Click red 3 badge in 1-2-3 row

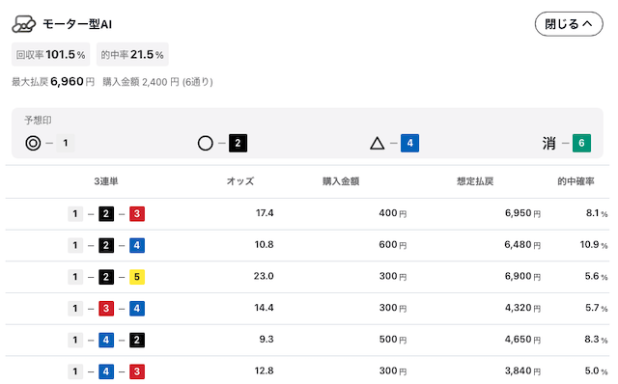point(137,214)
